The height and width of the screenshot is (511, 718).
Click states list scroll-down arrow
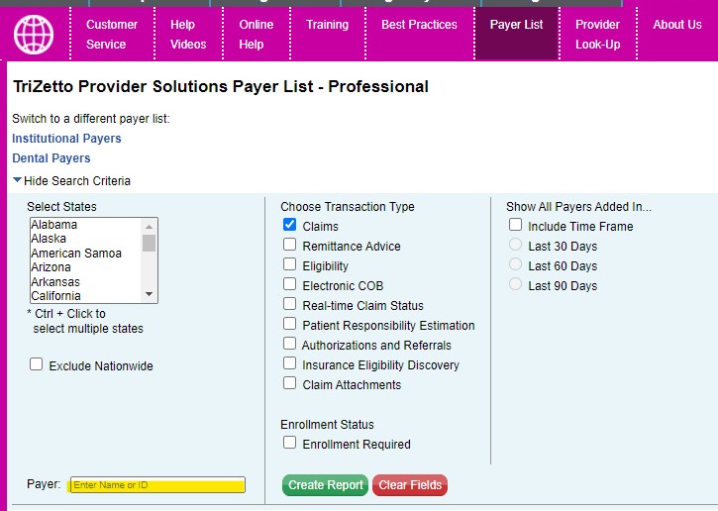[149, 294]
